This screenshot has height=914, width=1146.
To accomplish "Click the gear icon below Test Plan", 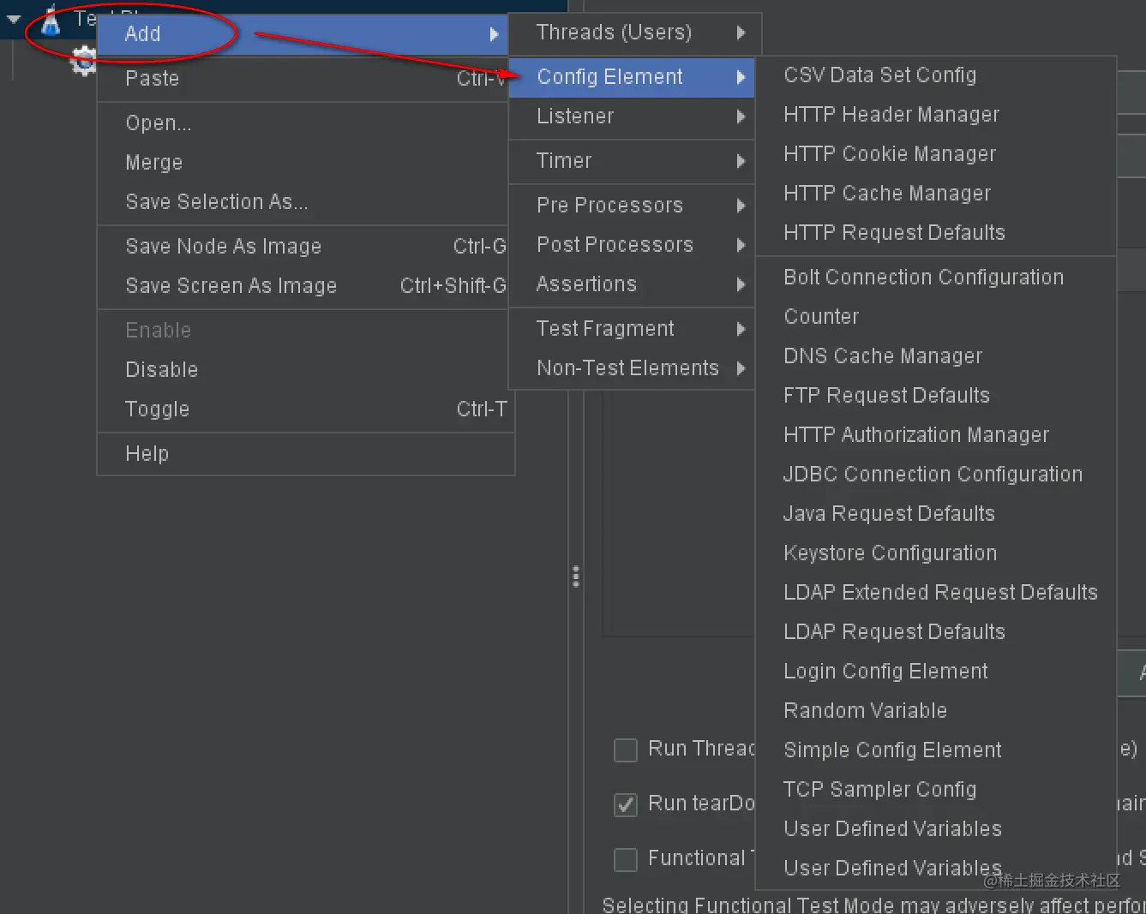I will tap(83, 60).
